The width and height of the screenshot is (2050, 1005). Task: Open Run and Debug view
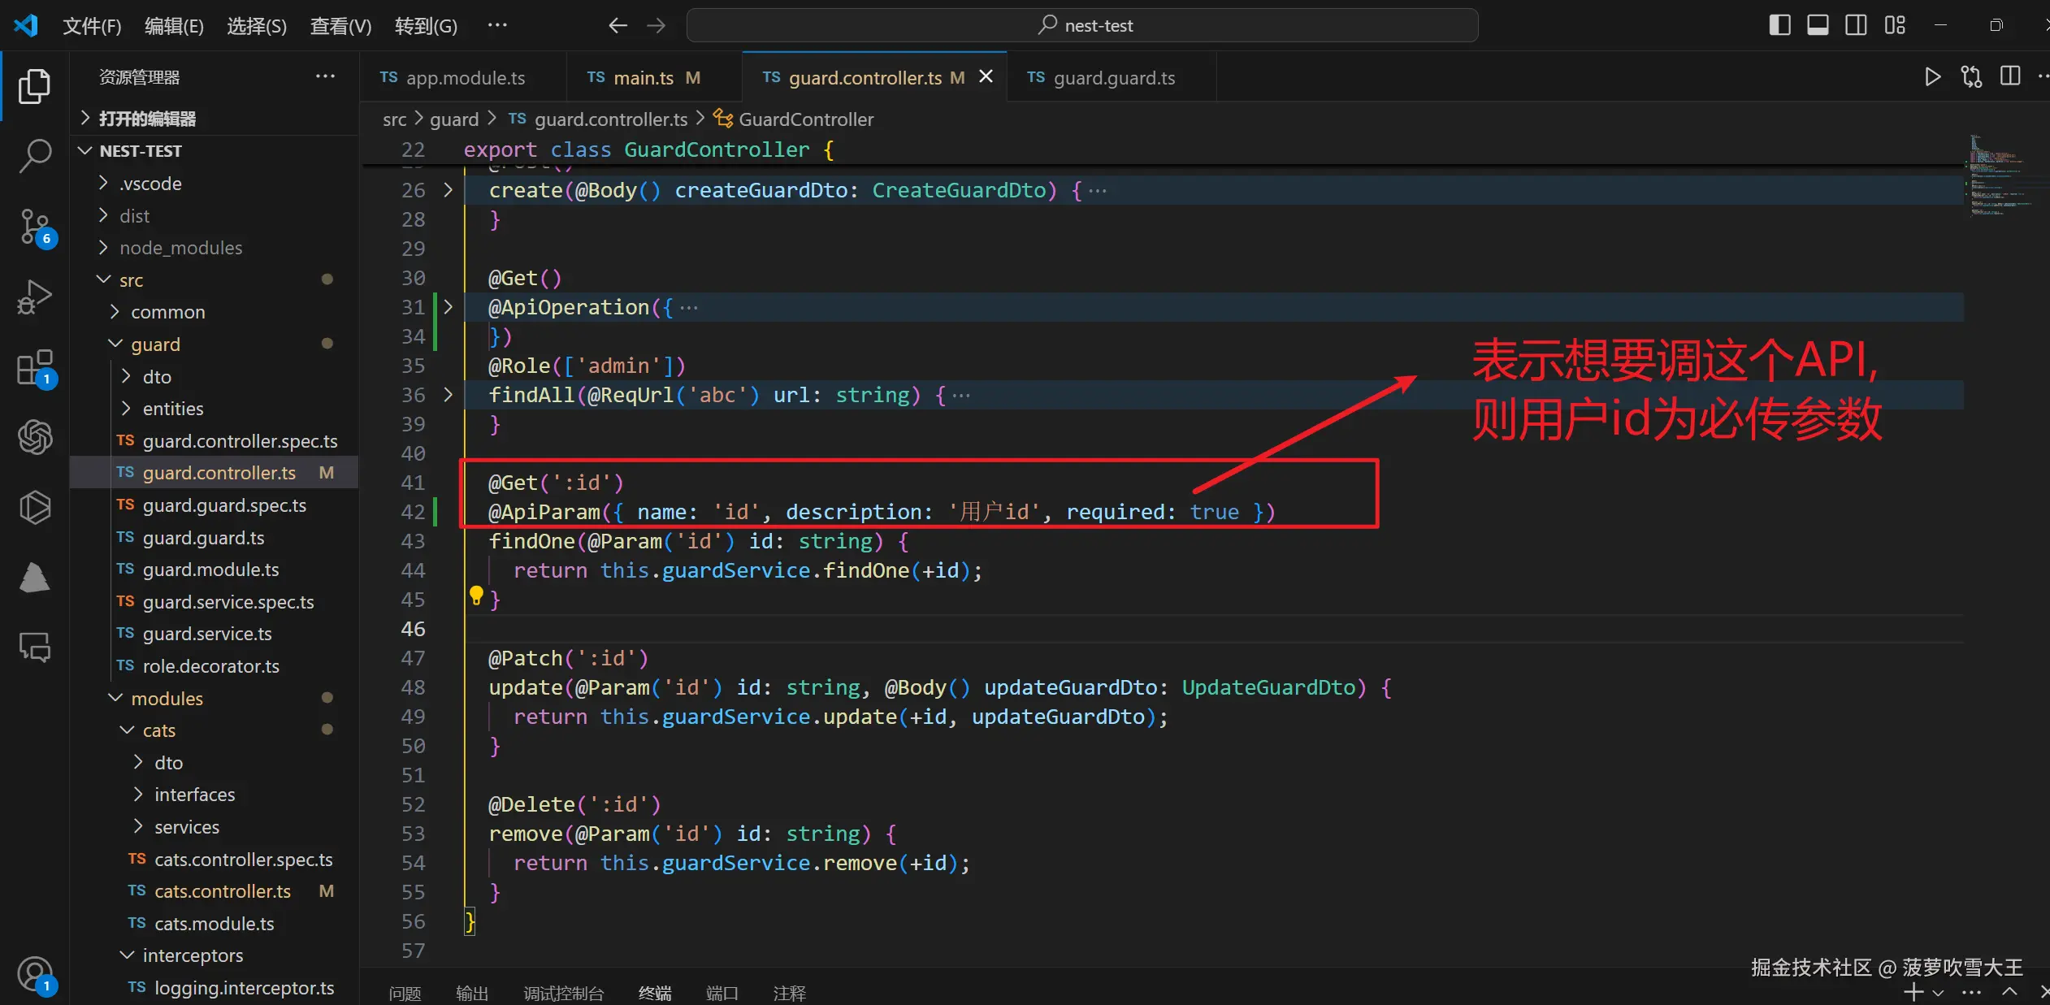click(x=34, y=297)
